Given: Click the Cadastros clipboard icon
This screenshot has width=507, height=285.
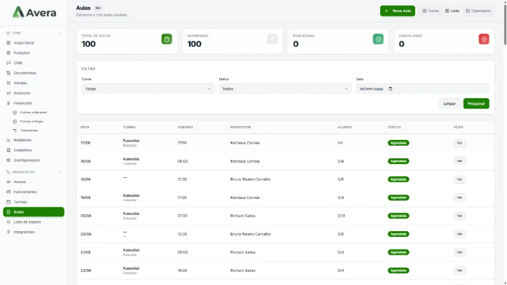Looking at the screenshot, I should [x=8, y=150].
